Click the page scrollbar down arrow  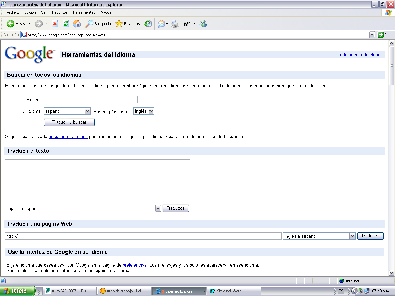(x=391, y=273)
